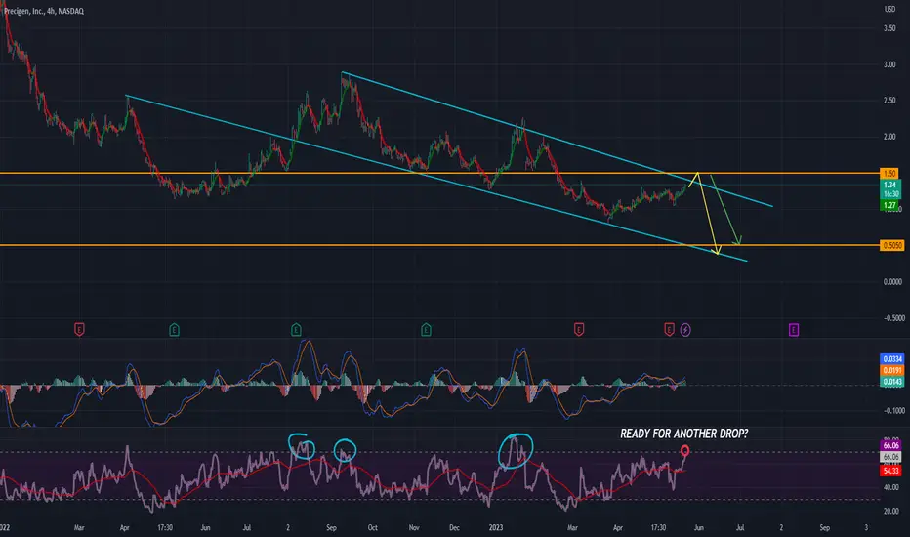Click the Precigen, Inc. 4h NASDAQ title

[x=44, y=11]
